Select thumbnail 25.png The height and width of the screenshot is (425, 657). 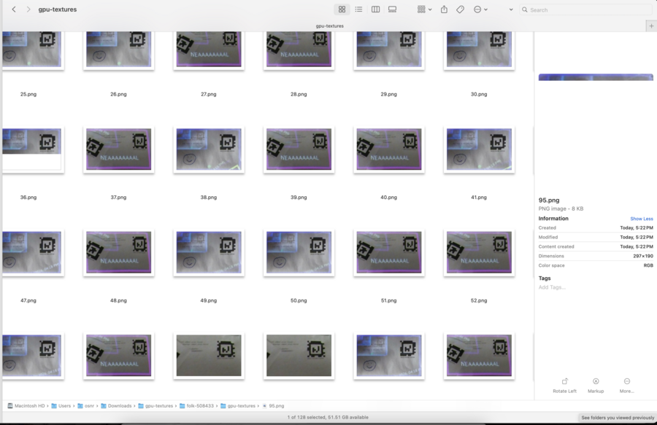(32, 49)
